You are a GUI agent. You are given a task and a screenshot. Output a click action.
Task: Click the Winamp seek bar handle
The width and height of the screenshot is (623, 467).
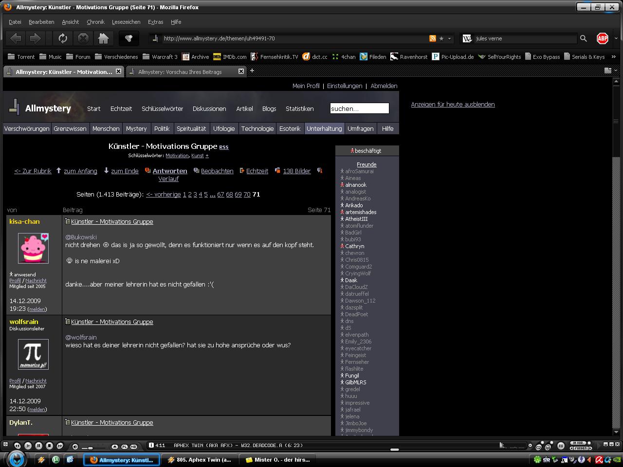395,450
